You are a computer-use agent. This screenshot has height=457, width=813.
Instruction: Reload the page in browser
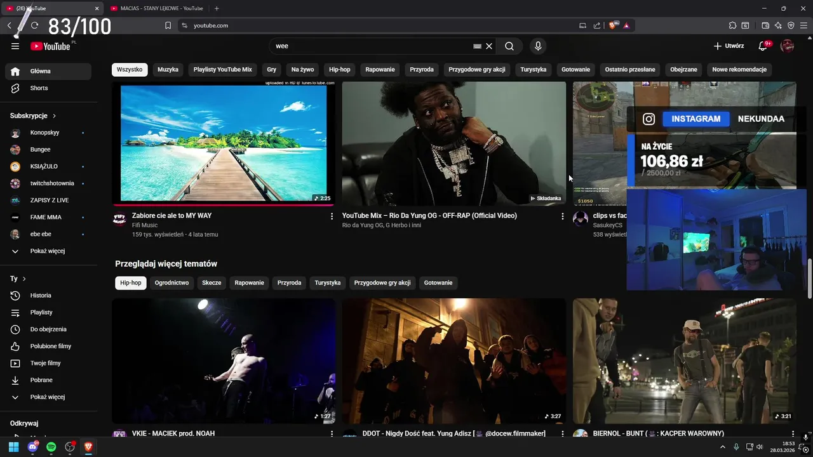[35, 25]
